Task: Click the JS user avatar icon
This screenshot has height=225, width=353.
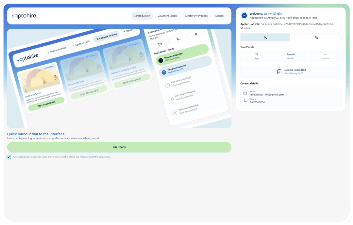Action: (244, 15)
